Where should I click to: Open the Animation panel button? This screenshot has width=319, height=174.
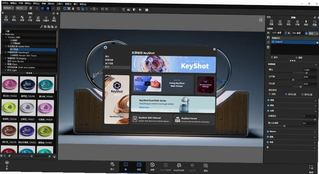(x=152, y=167)
